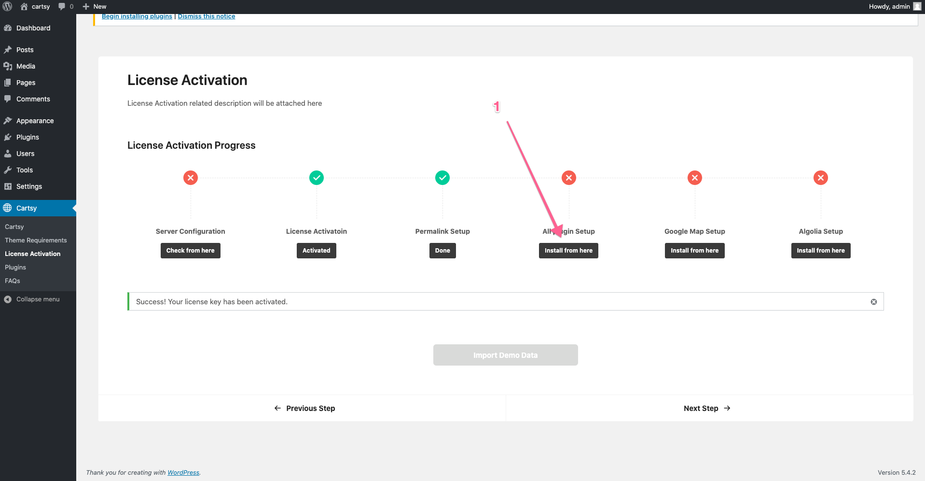Click Install from here under Google Map Setup
The image size is (925, 481).
(x=695, y=251)
